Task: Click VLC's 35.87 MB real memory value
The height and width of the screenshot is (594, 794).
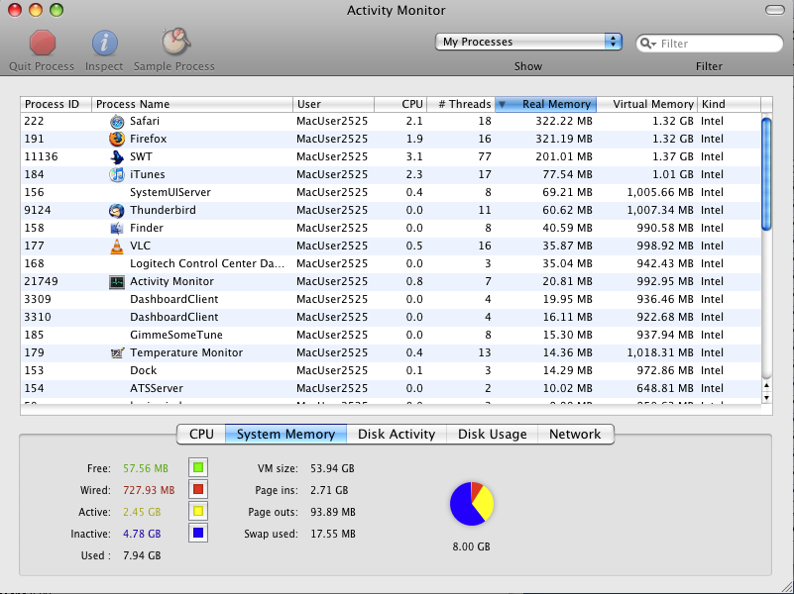Action: (x=567, y=247)
